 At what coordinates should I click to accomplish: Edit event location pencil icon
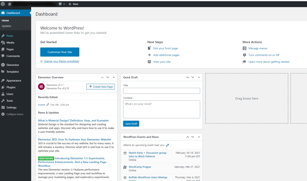point(168,145)
